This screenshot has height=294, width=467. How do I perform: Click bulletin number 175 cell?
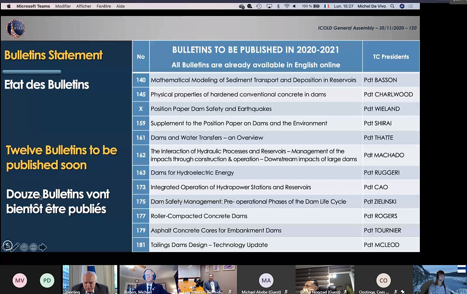(x=141, y=201)
